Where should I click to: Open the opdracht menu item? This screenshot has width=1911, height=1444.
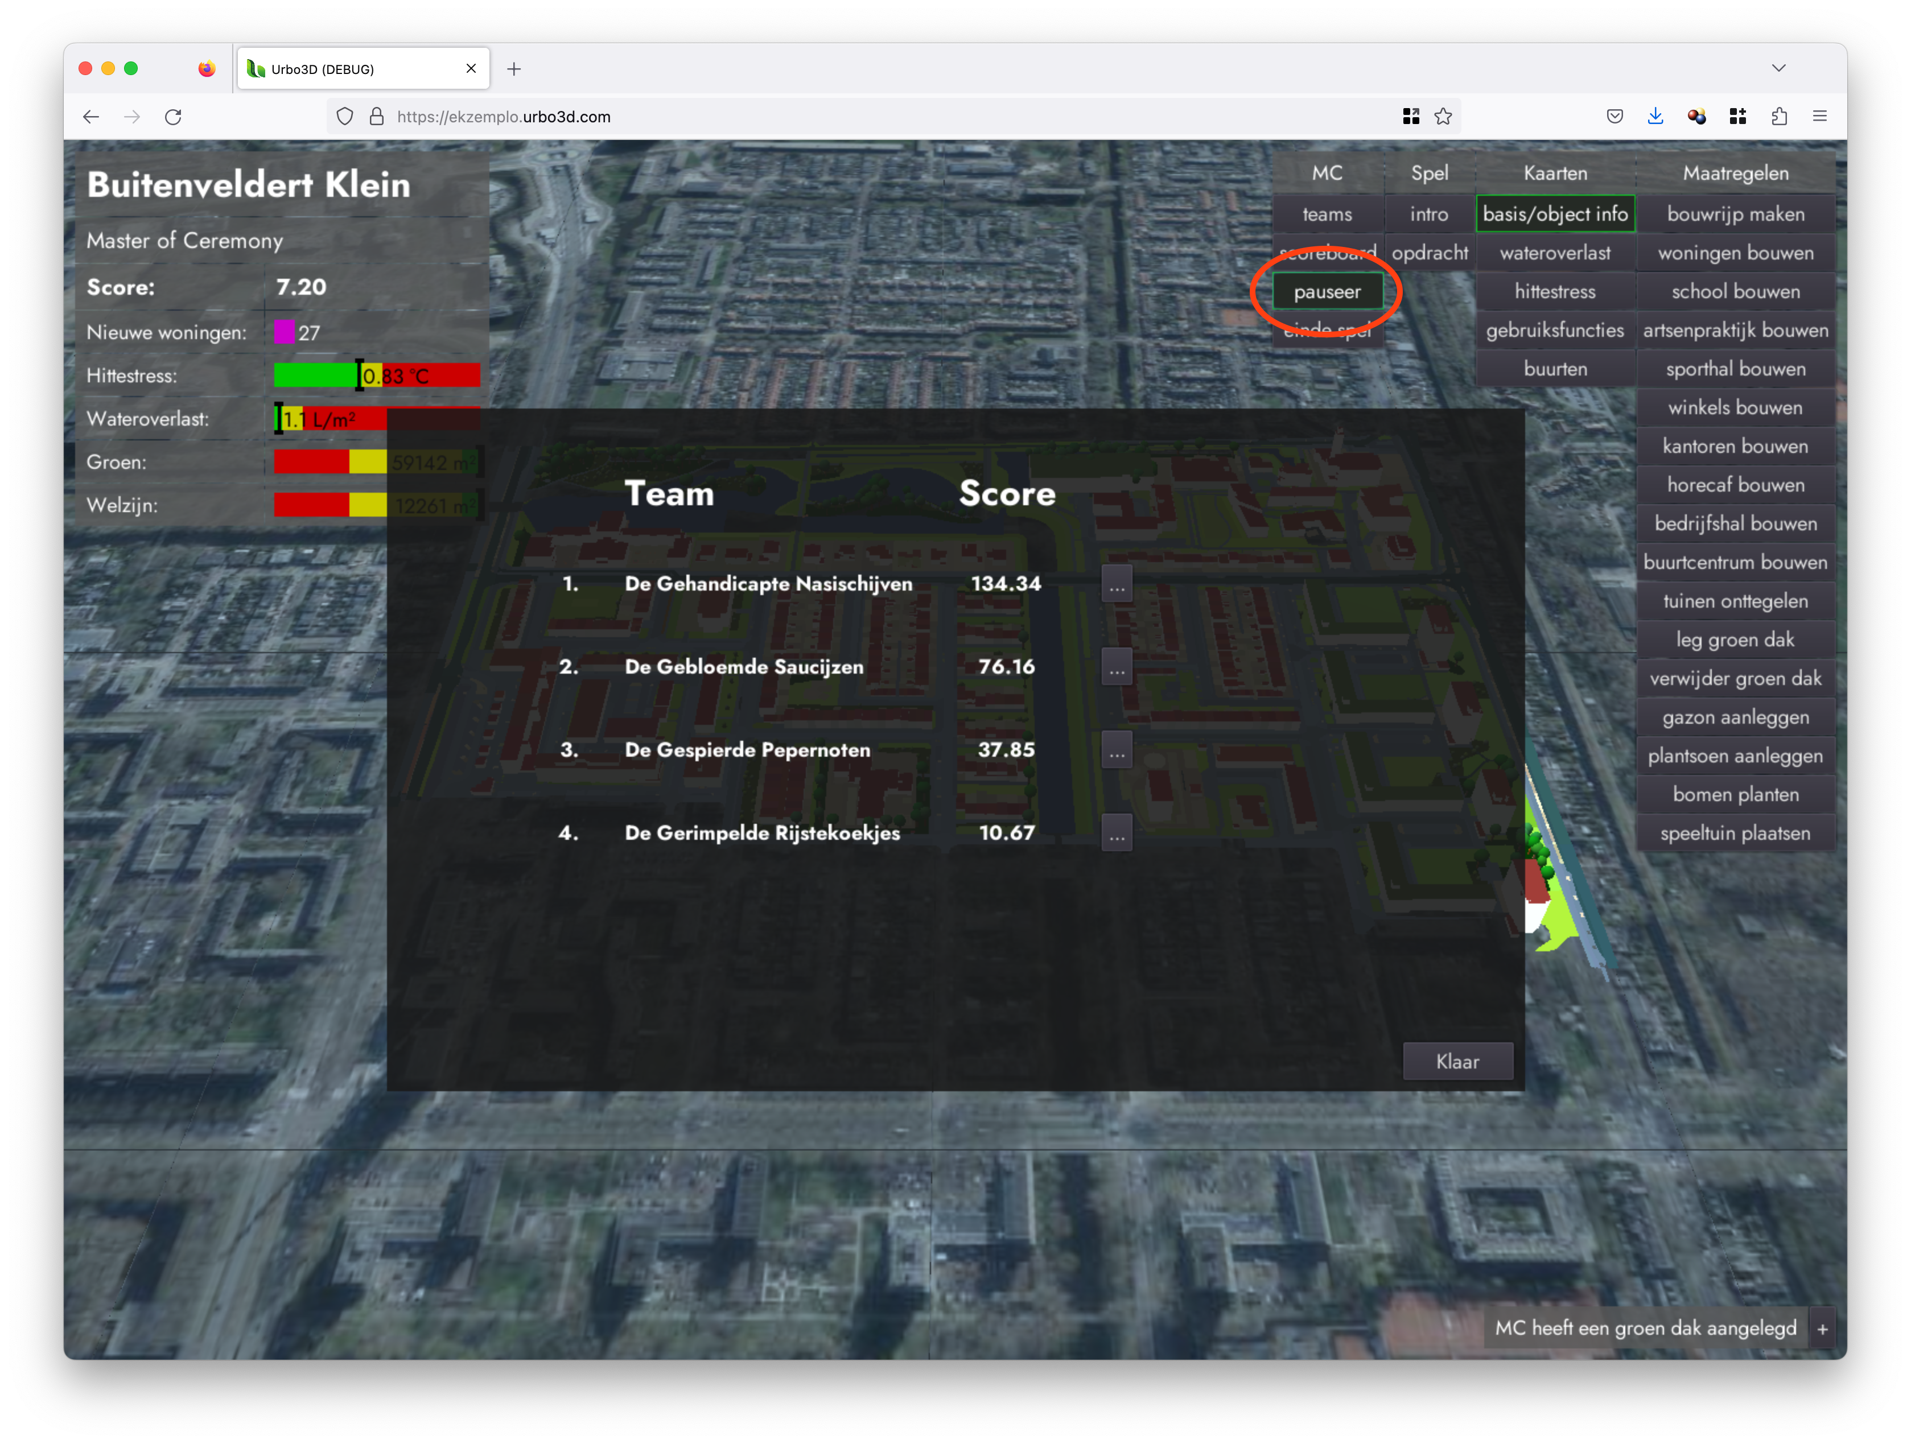(x=1429, y=253)
